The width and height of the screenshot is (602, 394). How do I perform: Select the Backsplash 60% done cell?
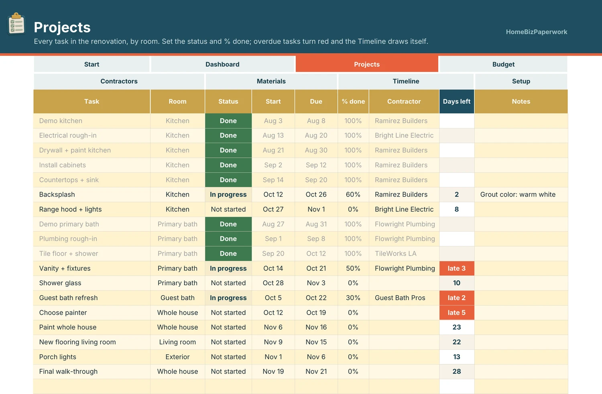(x=353, y=195)
